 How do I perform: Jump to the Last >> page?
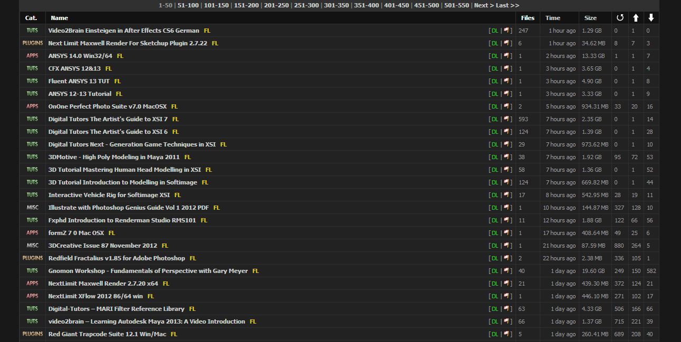(x=508, y=5)
